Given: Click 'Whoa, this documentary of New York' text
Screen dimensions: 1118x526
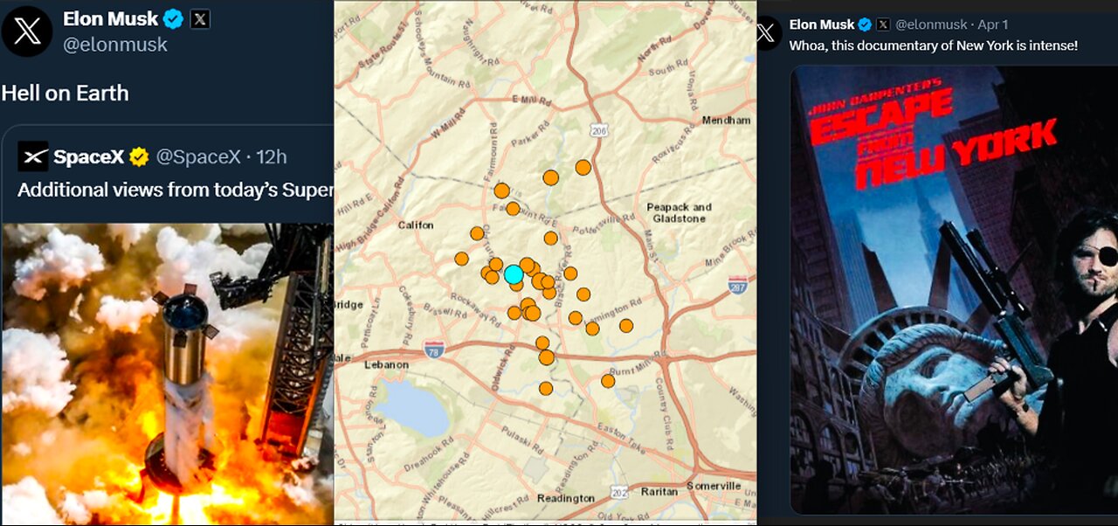Looking at the screenshot, I should click(934, 45).
